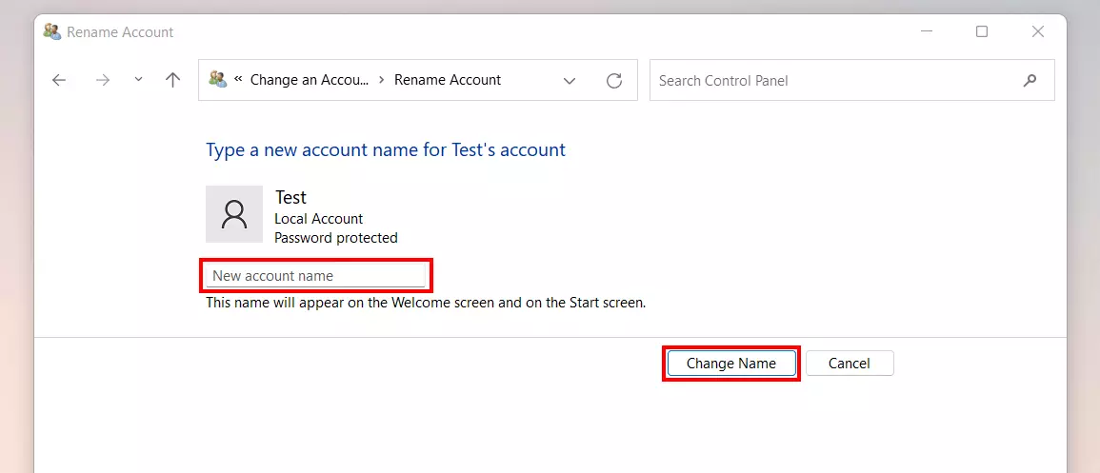Maximize the Rename Account window
This screenshot has height=473, width=1100.
pos(982,31)
